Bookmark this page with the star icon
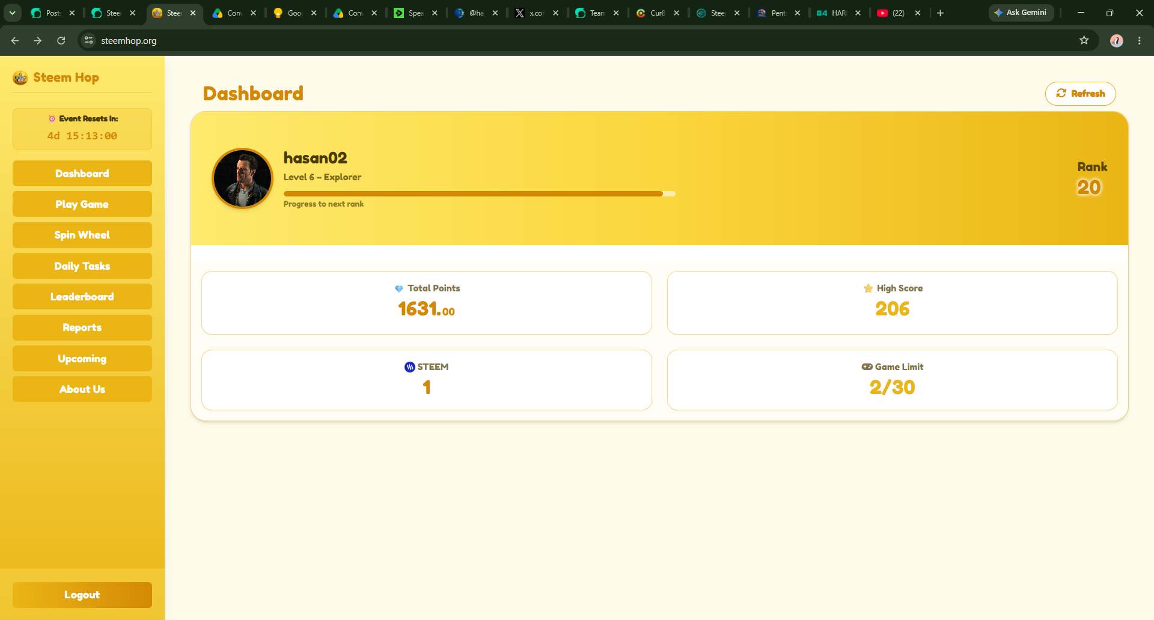This screenshot has height=620, width=1154. 1084,40
